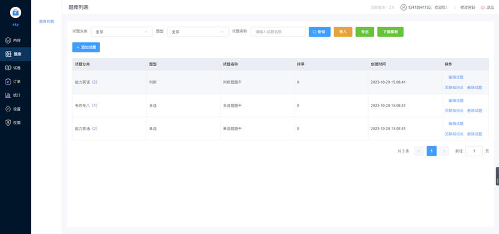Click the sky logo avatar
Viewport: 499px width, 234px height.
coord(15,12)
